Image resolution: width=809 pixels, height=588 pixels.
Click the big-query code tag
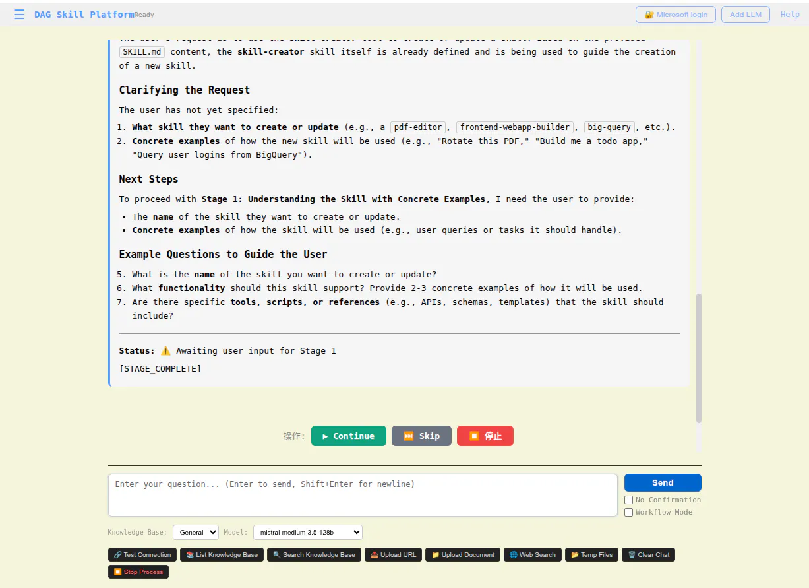coord(610,127)
